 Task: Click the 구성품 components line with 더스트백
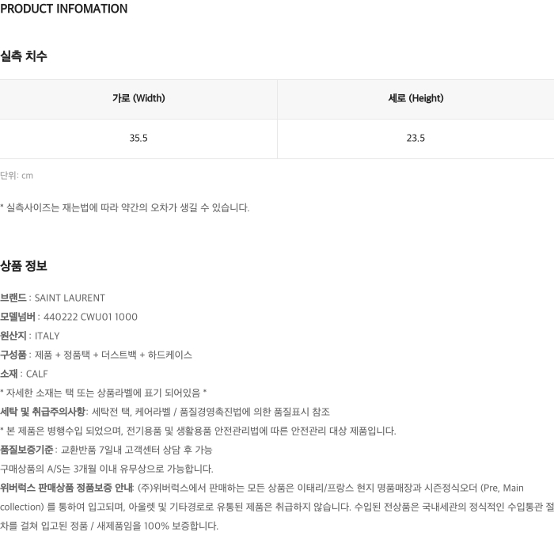(97, 355)
